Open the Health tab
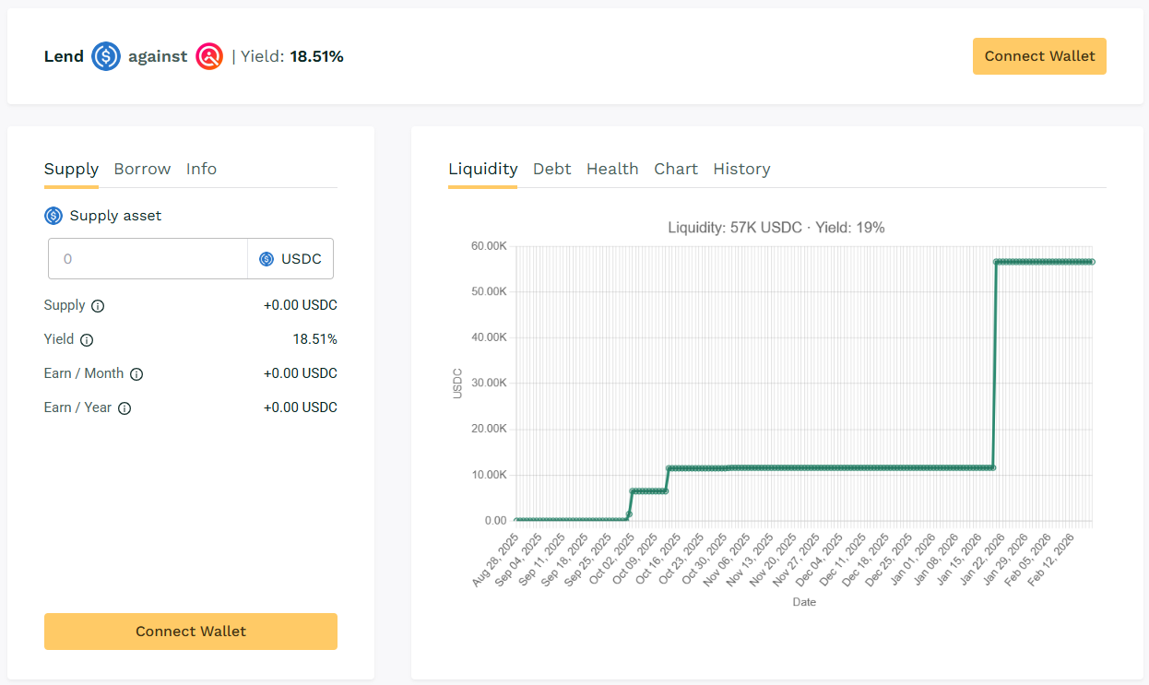 click(x=612, y=169)
